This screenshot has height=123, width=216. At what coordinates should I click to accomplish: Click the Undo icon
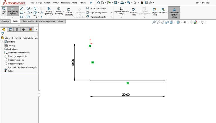coord(128,3)
